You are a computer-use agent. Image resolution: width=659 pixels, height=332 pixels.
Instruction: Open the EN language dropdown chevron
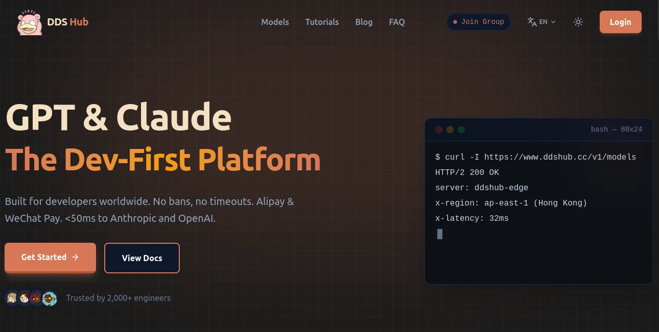click(553, 22)
